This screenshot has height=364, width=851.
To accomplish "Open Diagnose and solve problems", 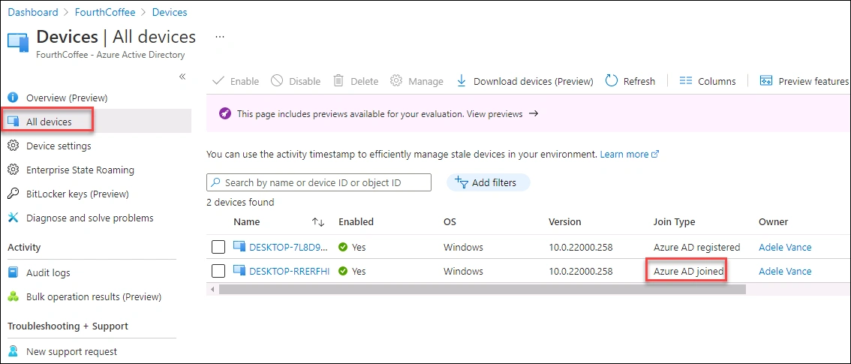I will coord(89,218).
